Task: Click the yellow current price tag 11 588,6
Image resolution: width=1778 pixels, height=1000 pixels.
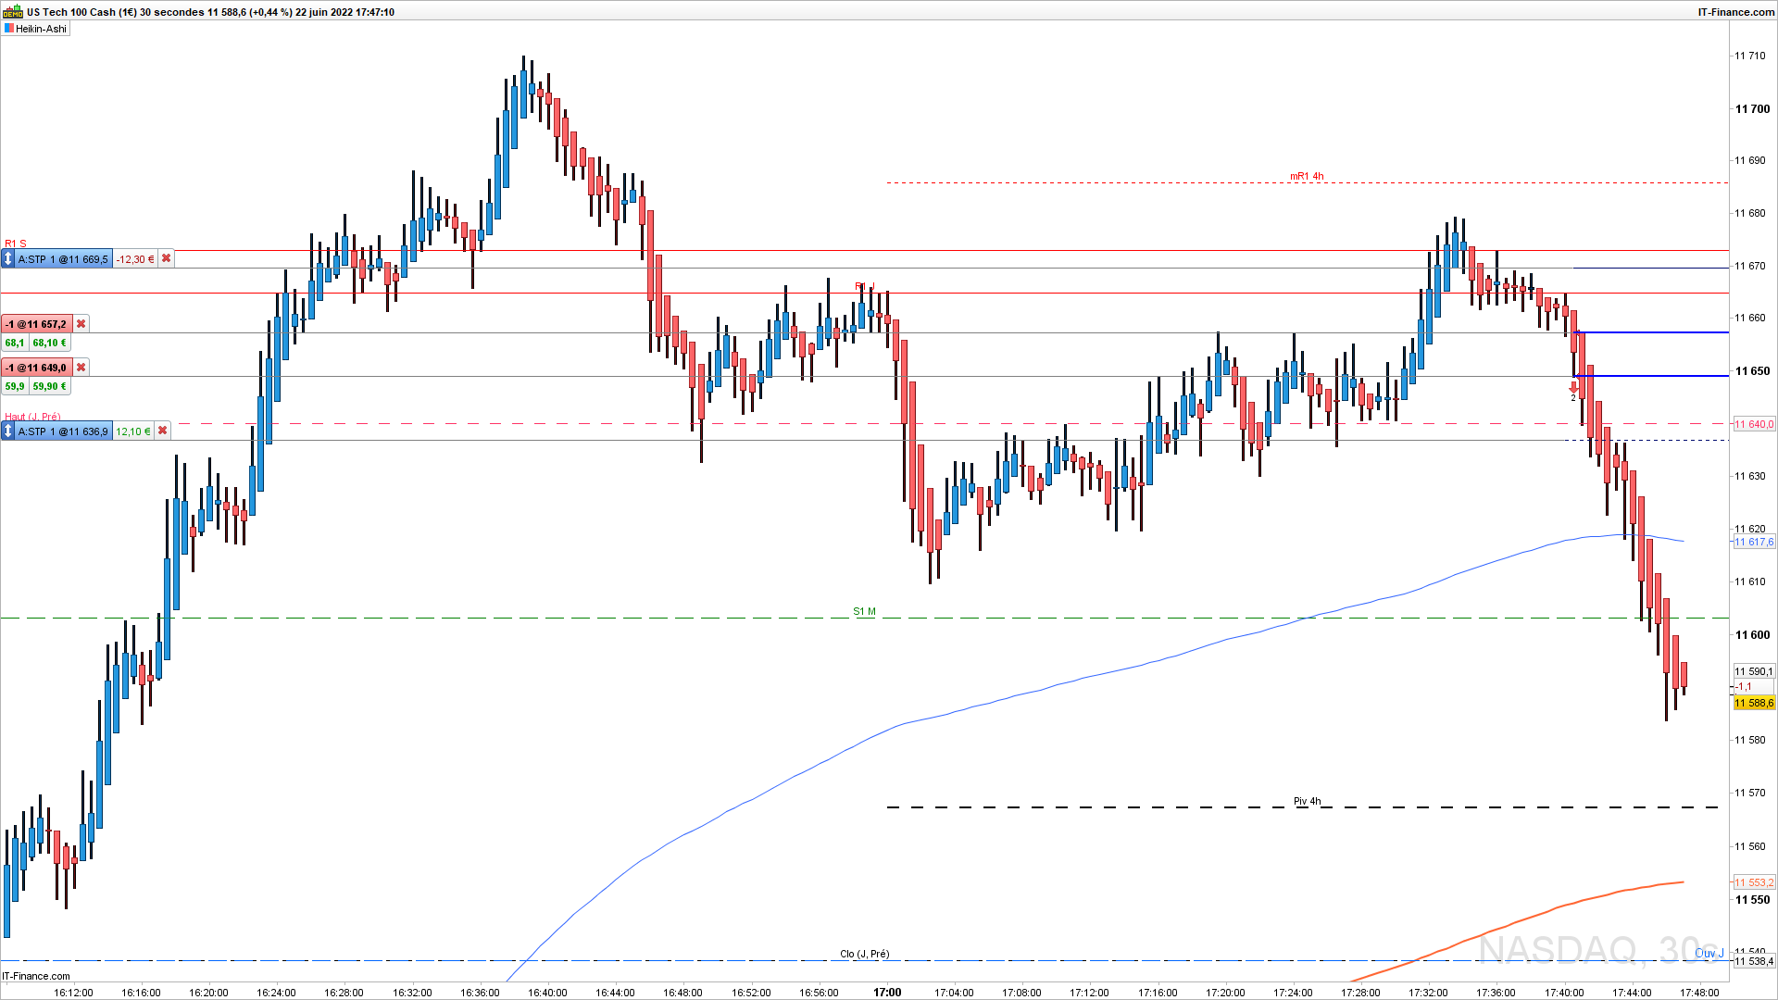Action: pyautogui.click(x=1754, y=704)
